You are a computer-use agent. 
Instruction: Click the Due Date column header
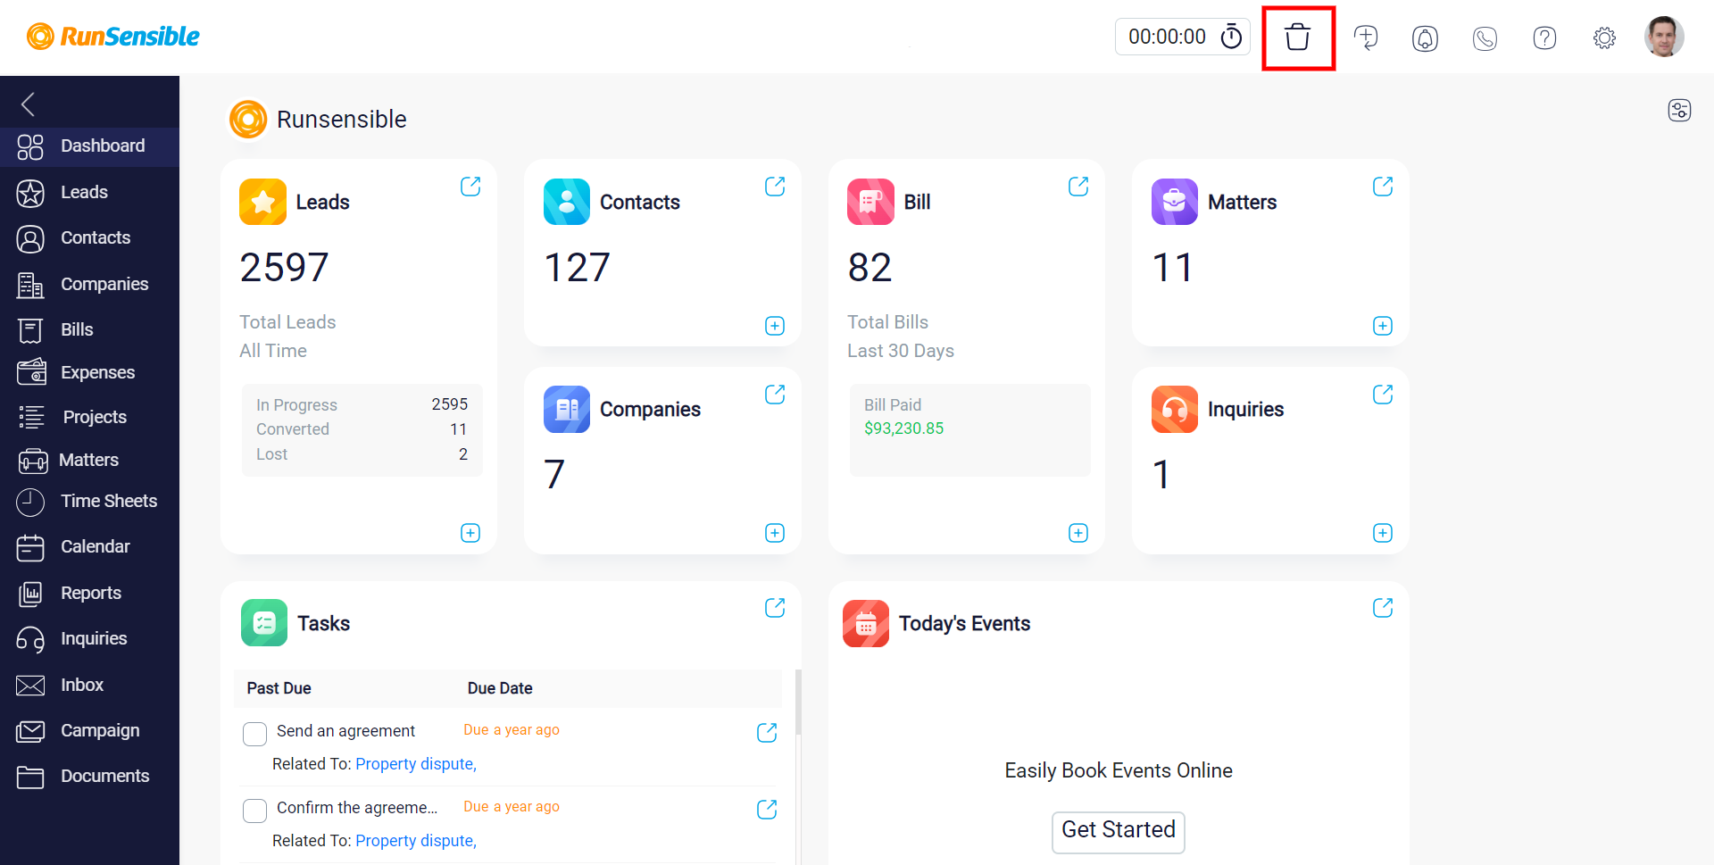500,688
